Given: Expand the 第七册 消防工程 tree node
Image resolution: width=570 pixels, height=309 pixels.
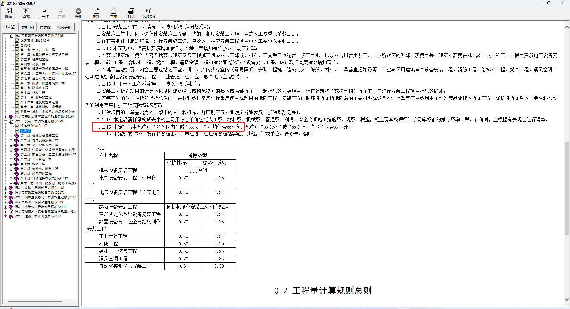Looking at the screenshot, I should [x=11, y=164].
